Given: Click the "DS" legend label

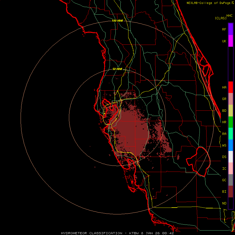Looking at the screenshot, I should 224,157.
